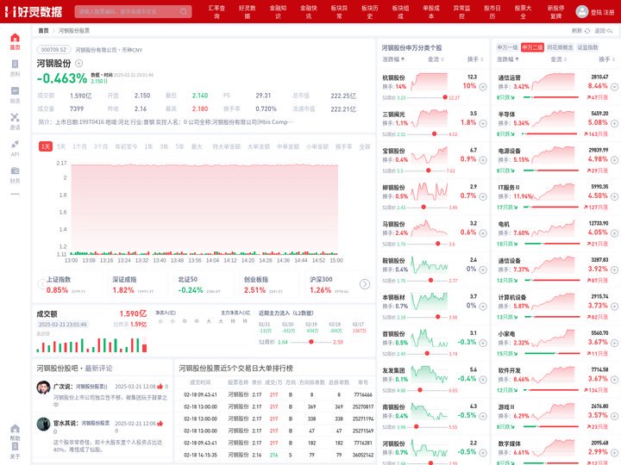
Task: Switch to 申万二级 tab
Action: click(532, 47)
